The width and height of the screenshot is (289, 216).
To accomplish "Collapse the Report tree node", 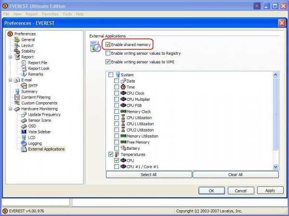I will pyautogui.click(x=10, y=57).
